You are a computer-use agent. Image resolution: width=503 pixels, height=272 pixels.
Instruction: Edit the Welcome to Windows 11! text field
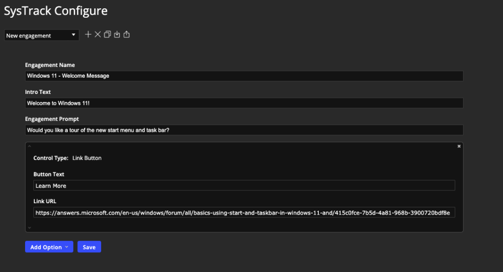coord(244,103)
